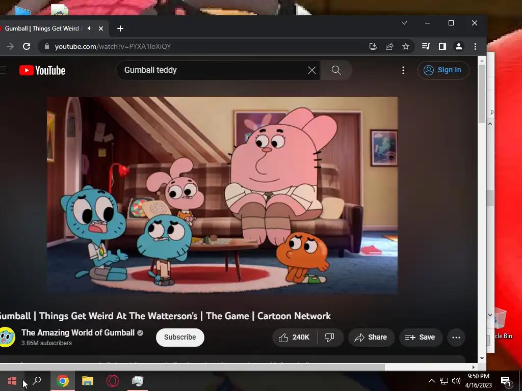Viewport: 522px width, 391px height.
Task: Go forward with the browser arrow
Action: click(x=10, y=46)
